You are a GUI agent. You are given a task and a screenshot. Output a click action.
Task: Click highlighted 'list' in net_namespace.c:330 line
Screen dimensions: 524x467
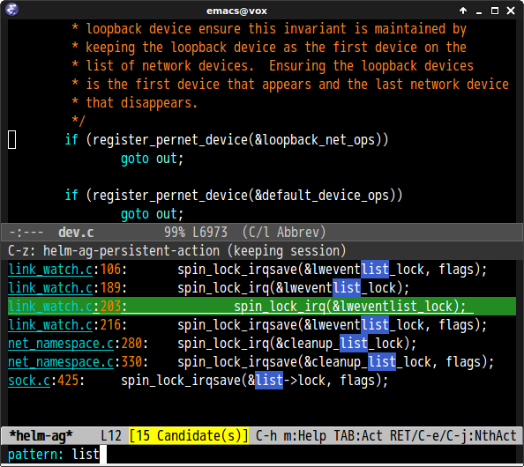click(x=382, y=362)
